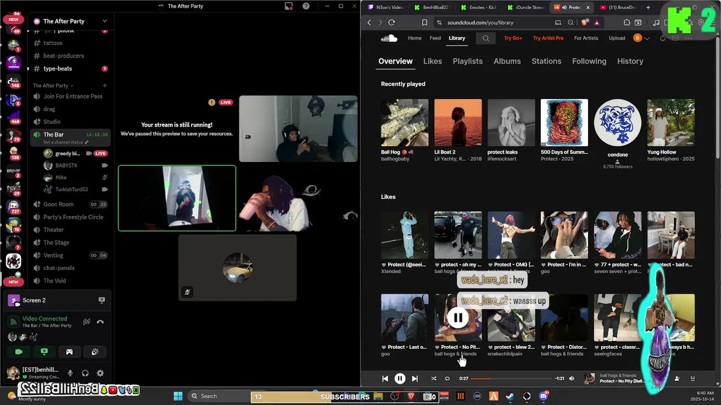The image size is (721, 405).
Task: Pause the SoundCloud player
Action: [x=400, y=379]
